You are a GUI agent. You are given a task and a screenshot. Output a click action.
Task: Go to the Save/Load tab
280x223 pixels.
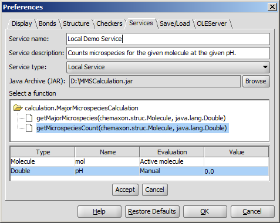coord(175,23)
